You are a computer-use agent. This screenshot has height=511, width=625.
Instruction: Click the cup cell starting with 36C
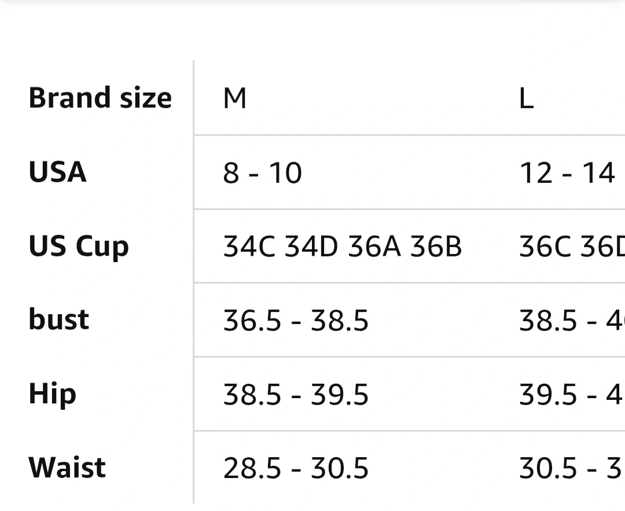pyautogui.click(x=572, y=247)
